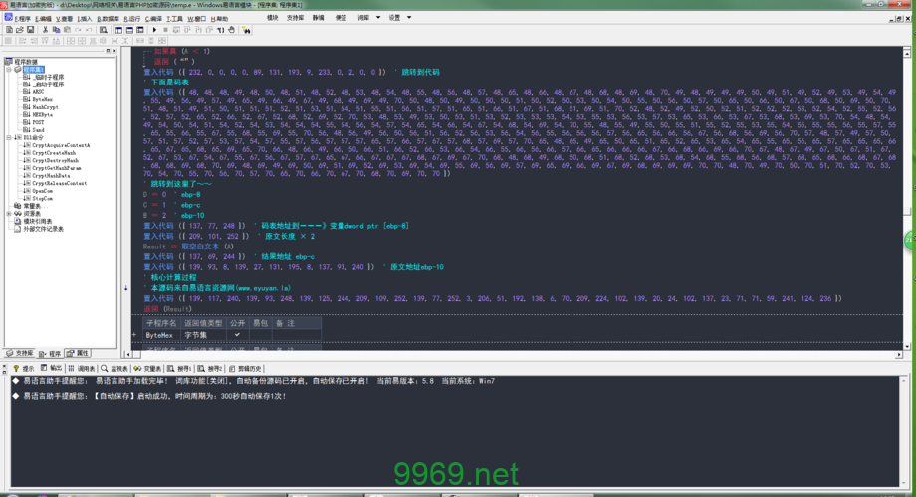The image size is (916, 497).
Task: Click the Open file folder icon
Action: coord(17,30)
